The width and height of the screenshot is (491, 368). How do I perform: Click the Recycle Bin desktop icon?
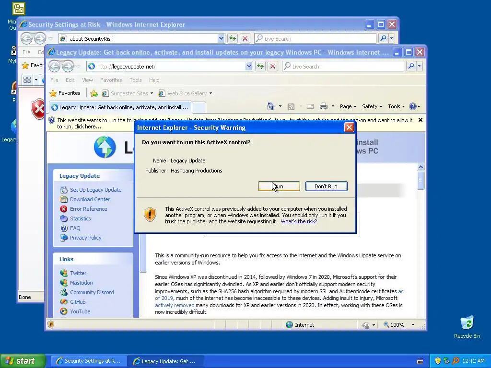(x=467, y=327)
